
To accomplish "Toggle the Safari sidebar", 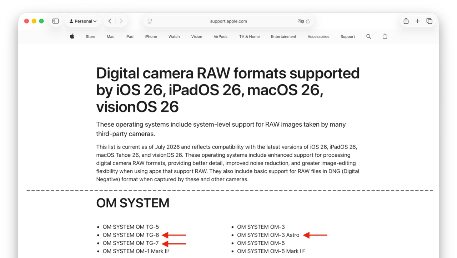I will pos(55,21).
